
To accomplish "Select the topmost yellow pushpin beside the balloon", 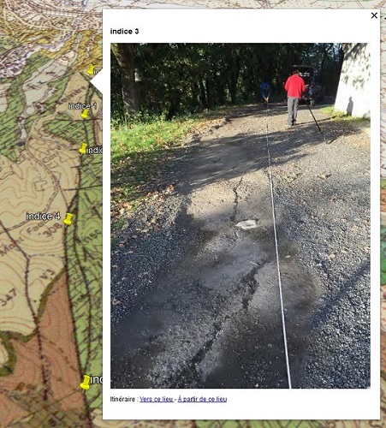I will point(91,70).
